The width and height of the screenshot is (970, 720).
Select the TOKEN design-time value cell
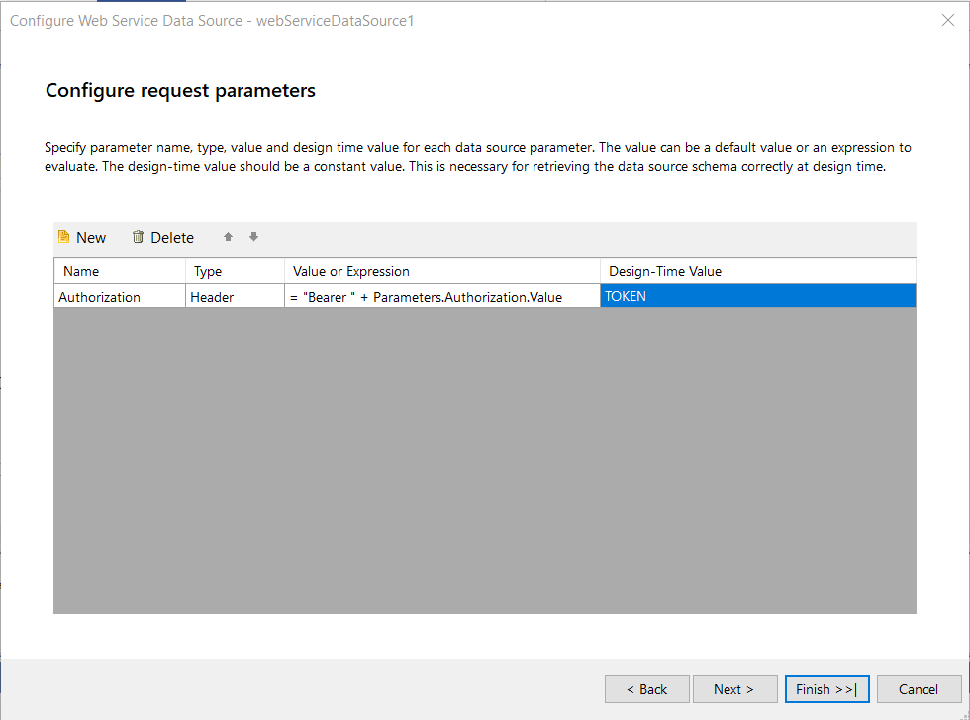(757, 296)
